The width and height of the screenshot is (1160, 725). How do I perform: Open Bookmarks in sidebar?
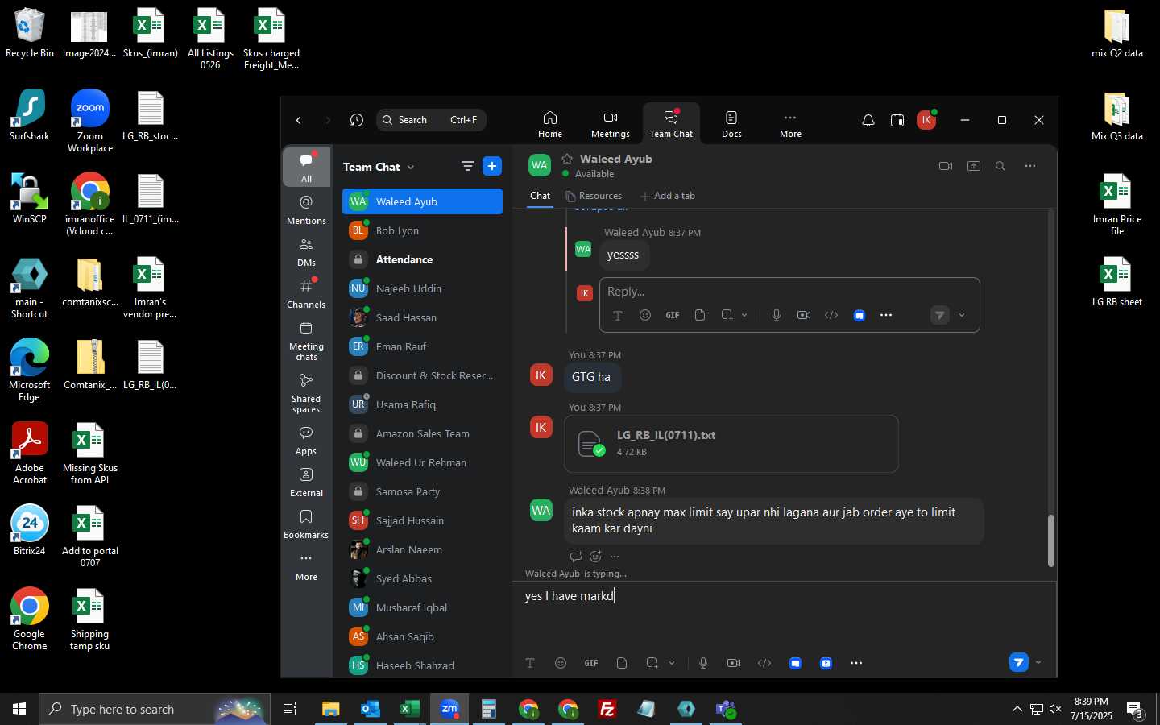306,524
